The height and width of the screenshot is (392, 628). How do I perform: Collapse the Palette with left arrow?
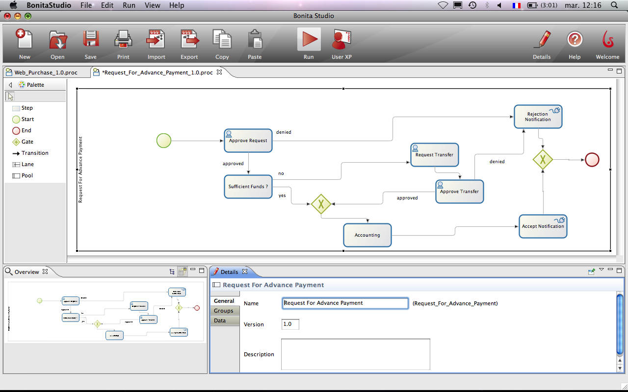10,85
